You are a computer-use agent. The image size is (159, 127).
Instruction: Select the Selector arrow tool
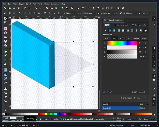point(5,18)
